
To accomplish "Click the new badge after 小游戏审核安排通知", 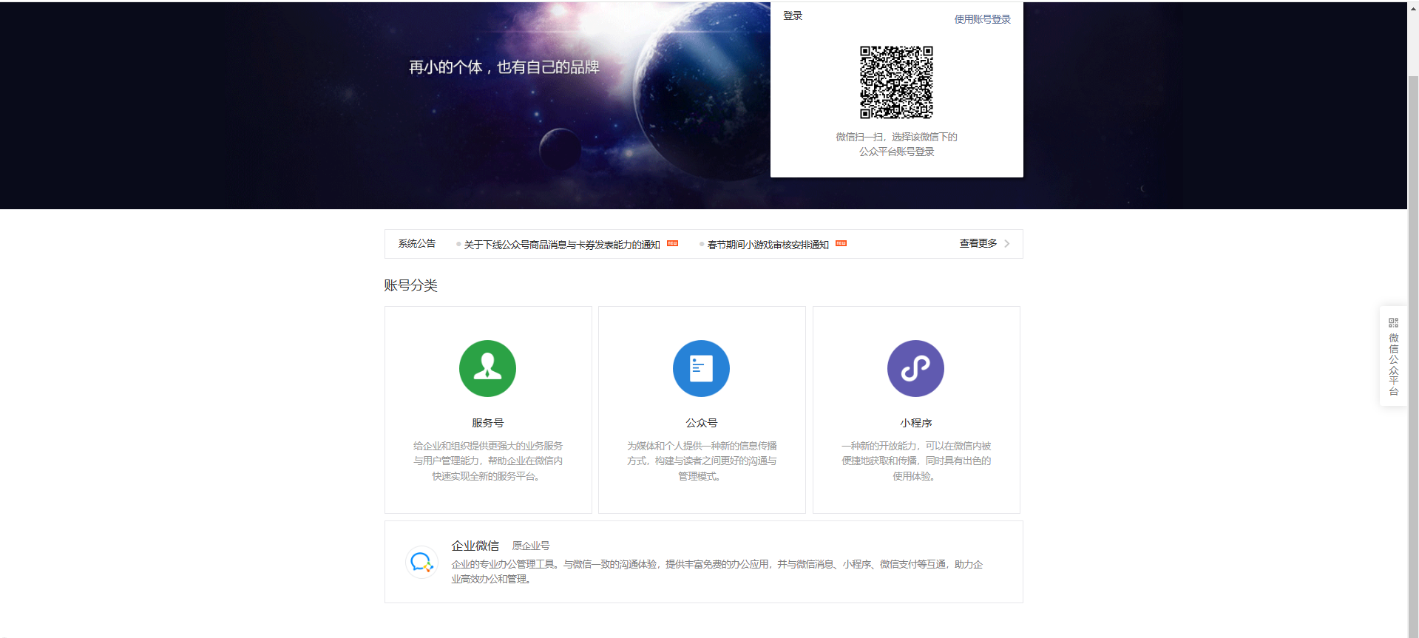I will click(x=841, y=243).
